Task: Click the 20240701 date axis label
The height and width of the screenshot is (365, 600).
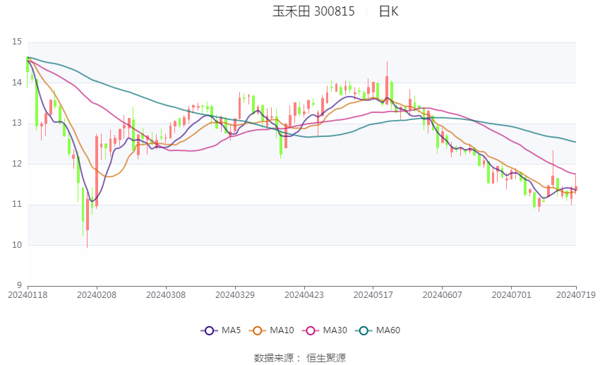Action: point(512,295)
